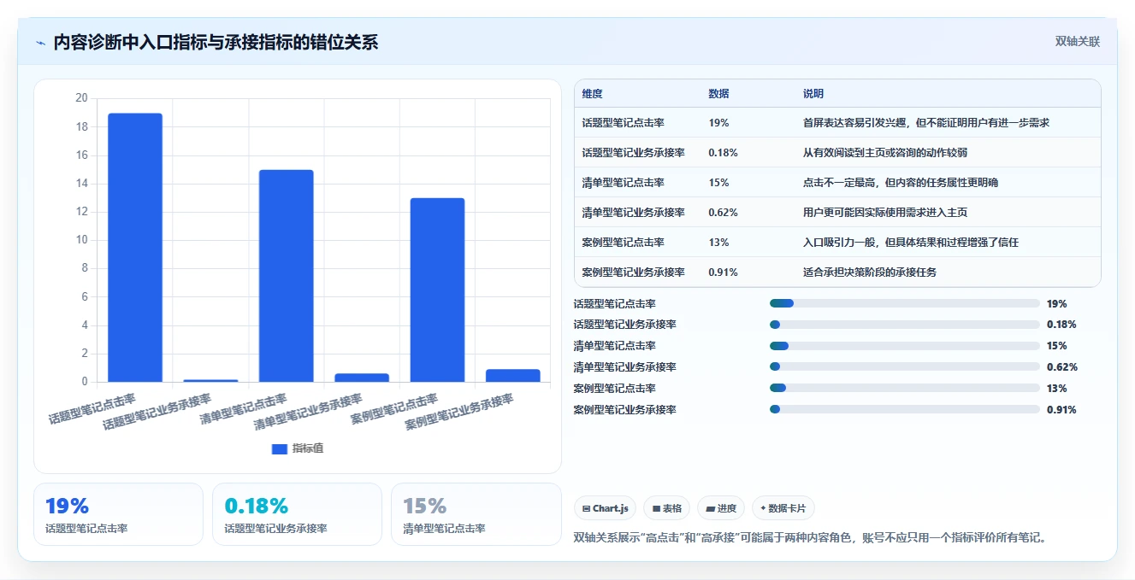The height and width of the screenshot is (580, 1135).
Task: Click the chart bar for 清单型笔记点击率
Action: (287, 276)
